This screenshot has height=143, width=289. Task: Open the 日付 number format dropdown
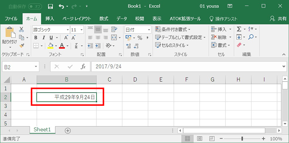point(149,30)
